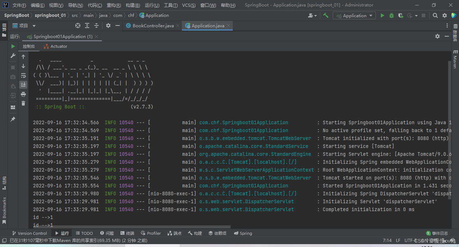Rerun the app with the green arrow icon
The width and height of the screenshot is (459, 247).
tap(13, 46)
